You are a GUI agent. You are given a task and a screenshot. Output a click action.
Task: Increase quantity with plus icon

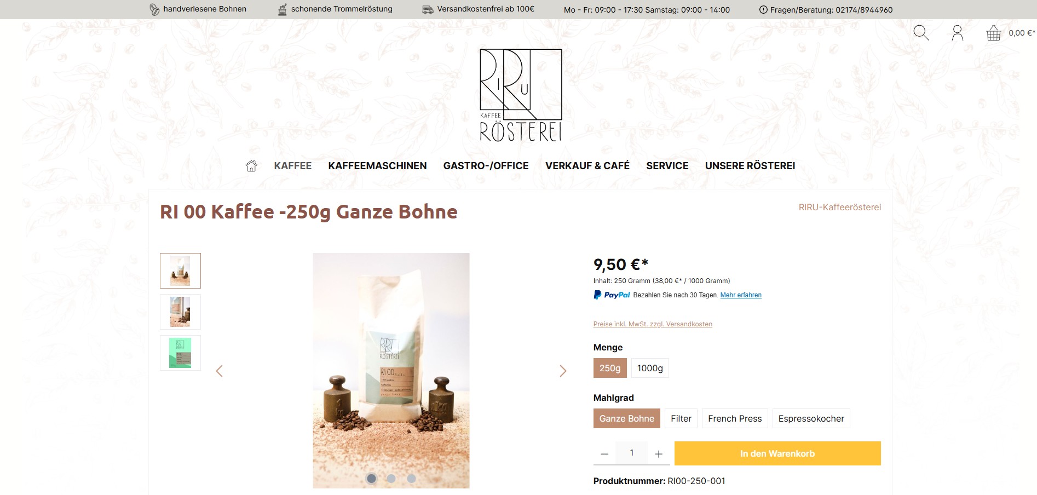click(659, 453)
